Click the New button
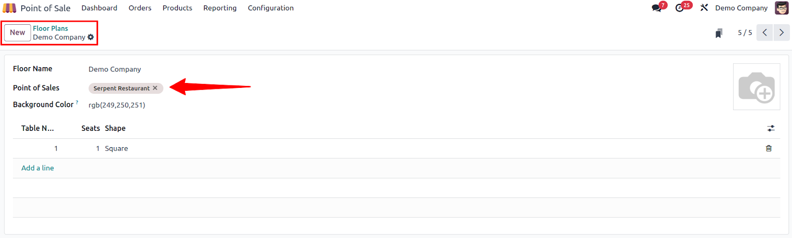The width and height of the screenshot is (792, 238). tap(17, 33)
